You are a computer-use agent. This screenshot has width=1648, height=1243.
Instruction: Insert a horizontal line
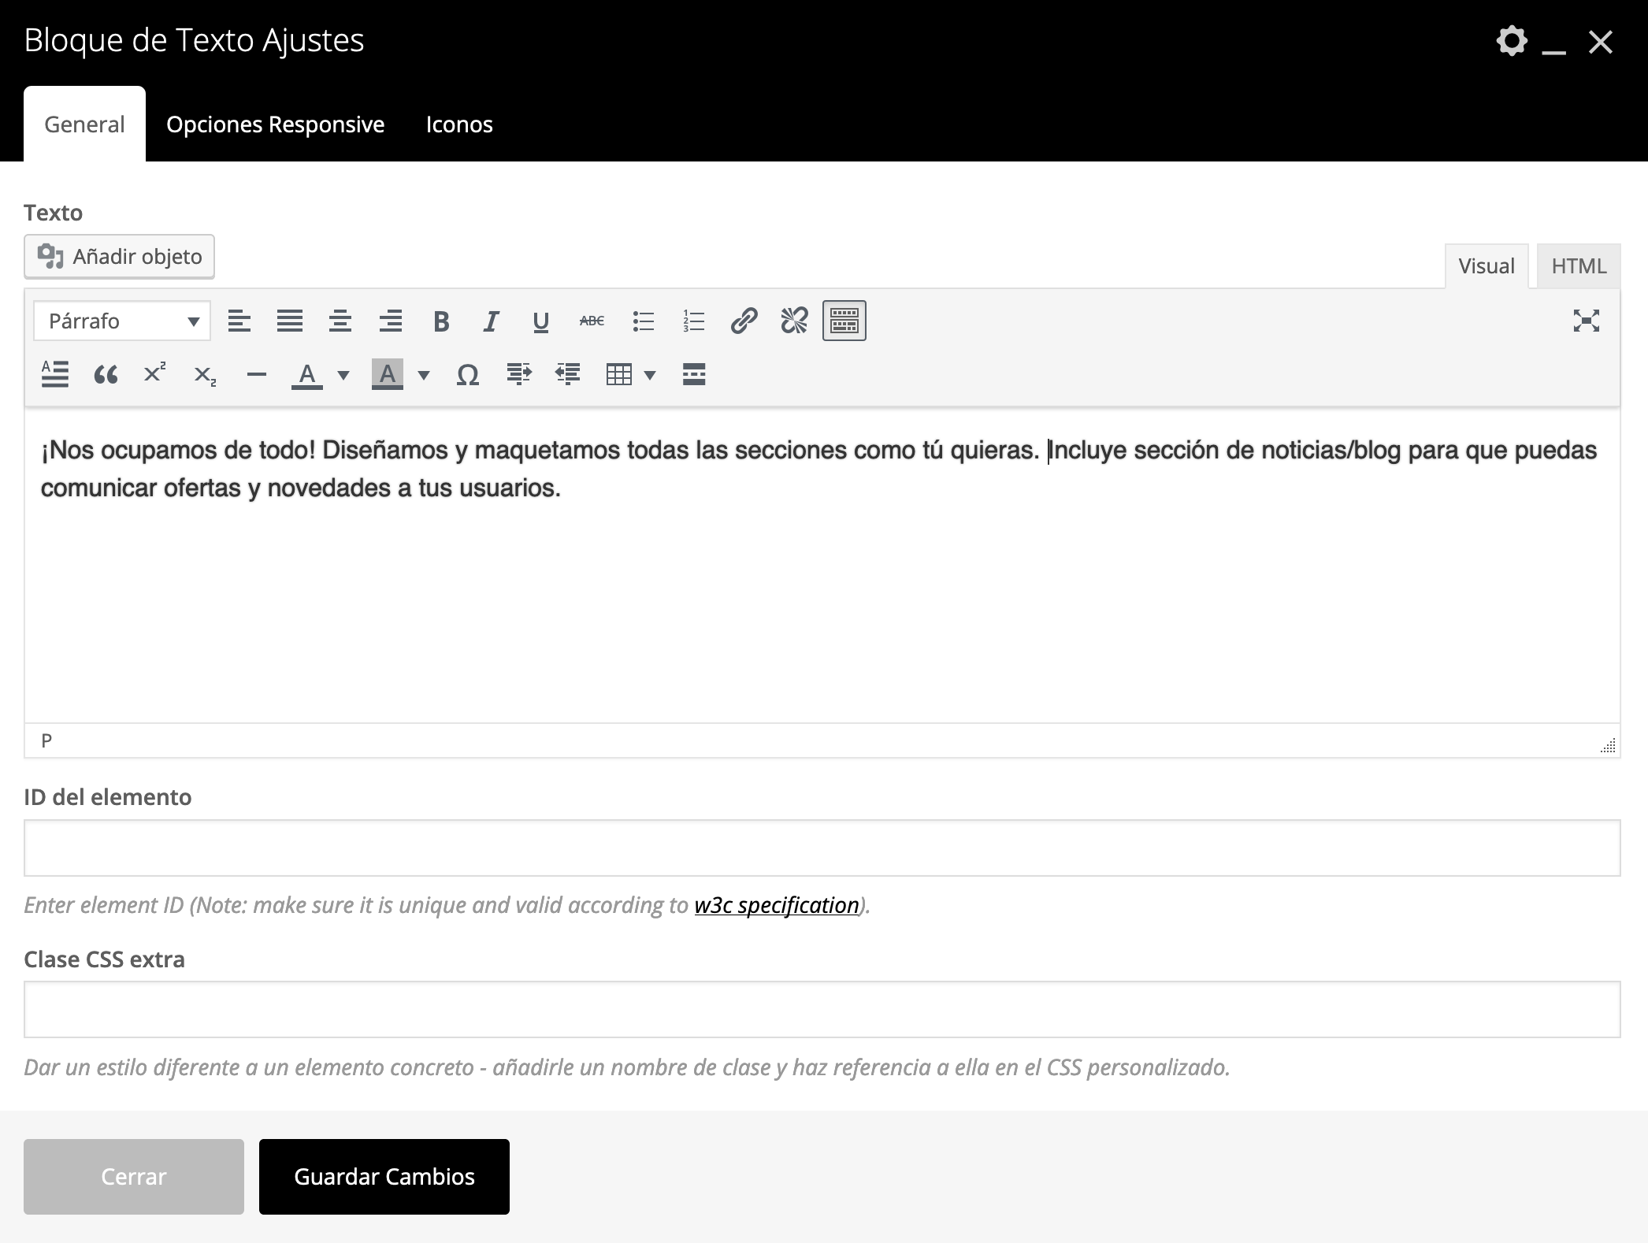(256, 375)
